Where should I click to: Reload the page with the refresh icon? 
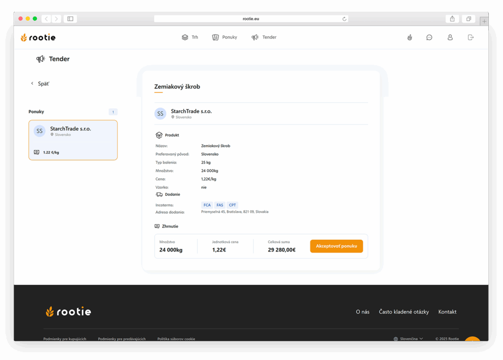click(x=344, y=19)
